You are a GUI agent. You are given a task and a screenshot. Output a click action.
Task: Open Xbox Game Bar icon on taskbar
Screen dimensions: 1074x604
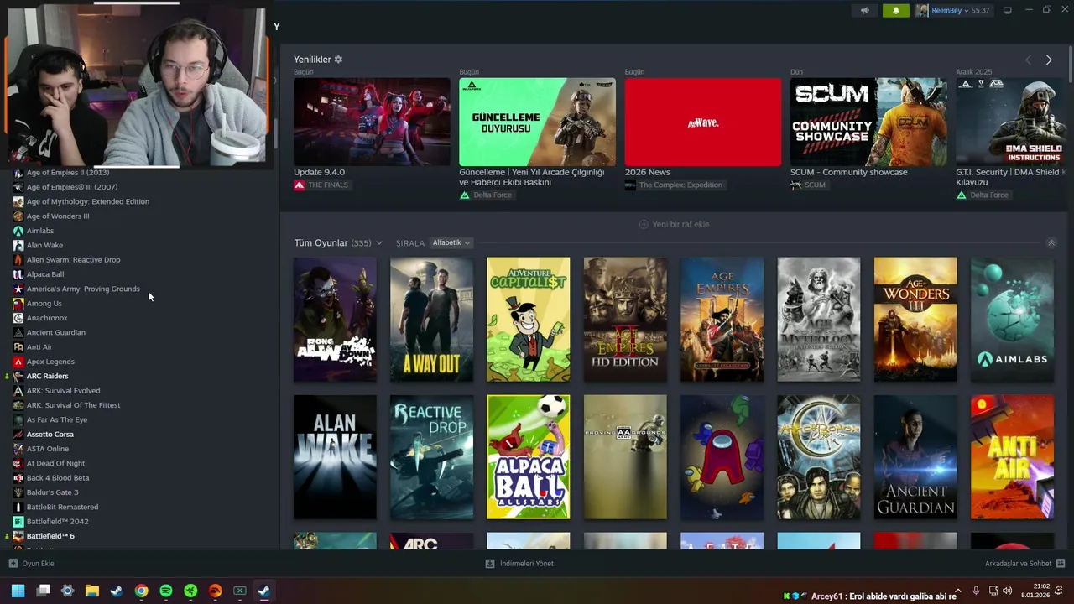[x=239, y=591]
